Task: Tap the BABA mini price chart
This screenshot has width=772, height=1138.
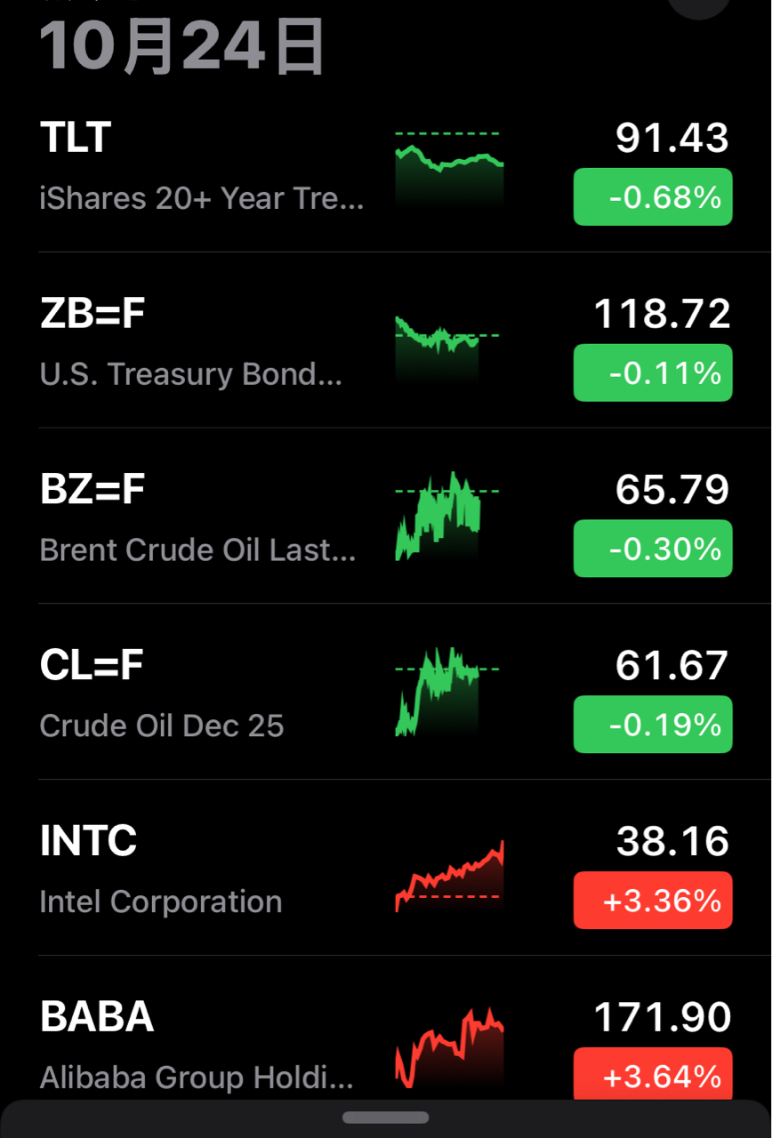Action: click(449, 1047)
